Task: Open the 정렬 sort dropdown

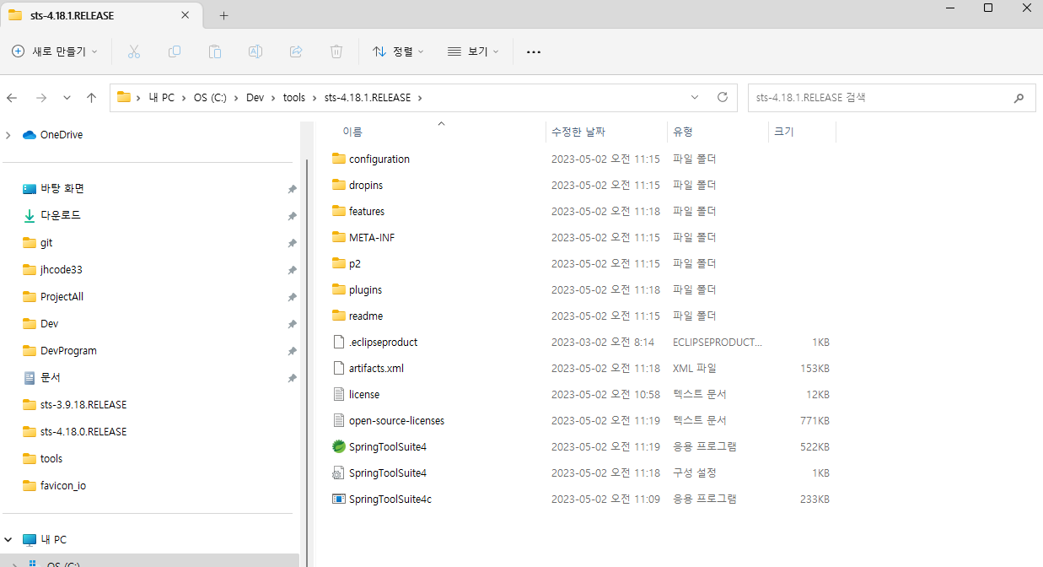Action: click(398, 51)
